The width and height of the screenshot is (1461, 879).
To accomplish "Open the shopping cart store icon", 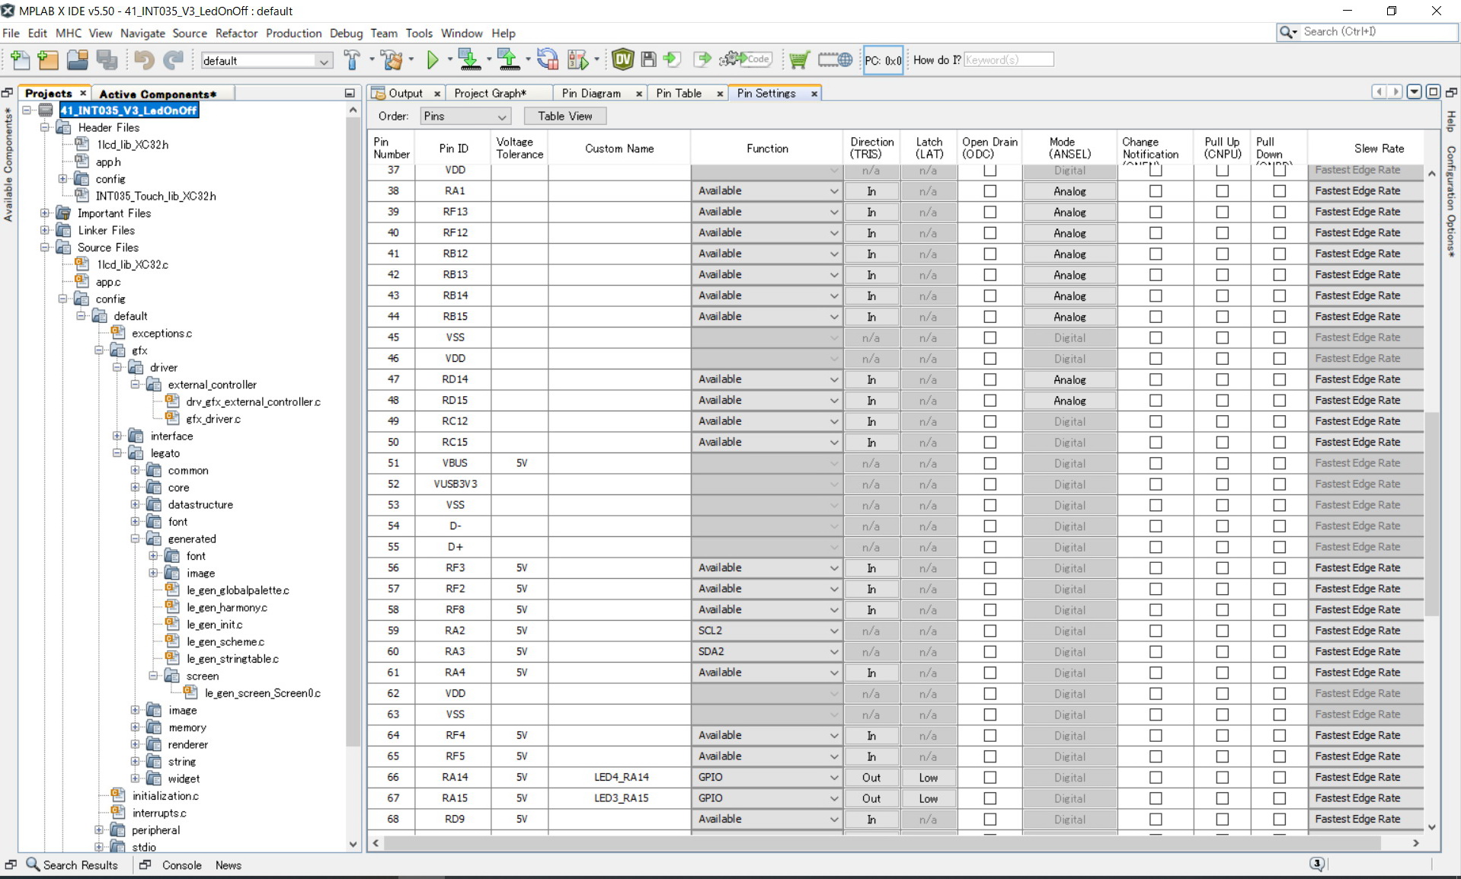I will [x=798, y=60].
